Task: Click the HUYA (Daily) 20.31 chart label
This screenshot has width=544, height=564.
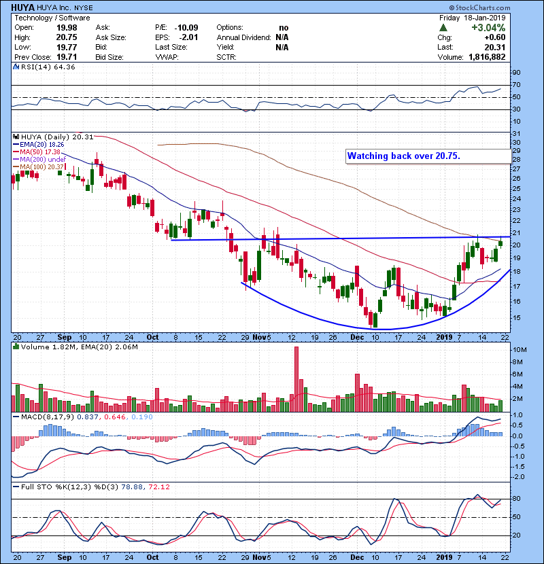Action: coord(57,137)
